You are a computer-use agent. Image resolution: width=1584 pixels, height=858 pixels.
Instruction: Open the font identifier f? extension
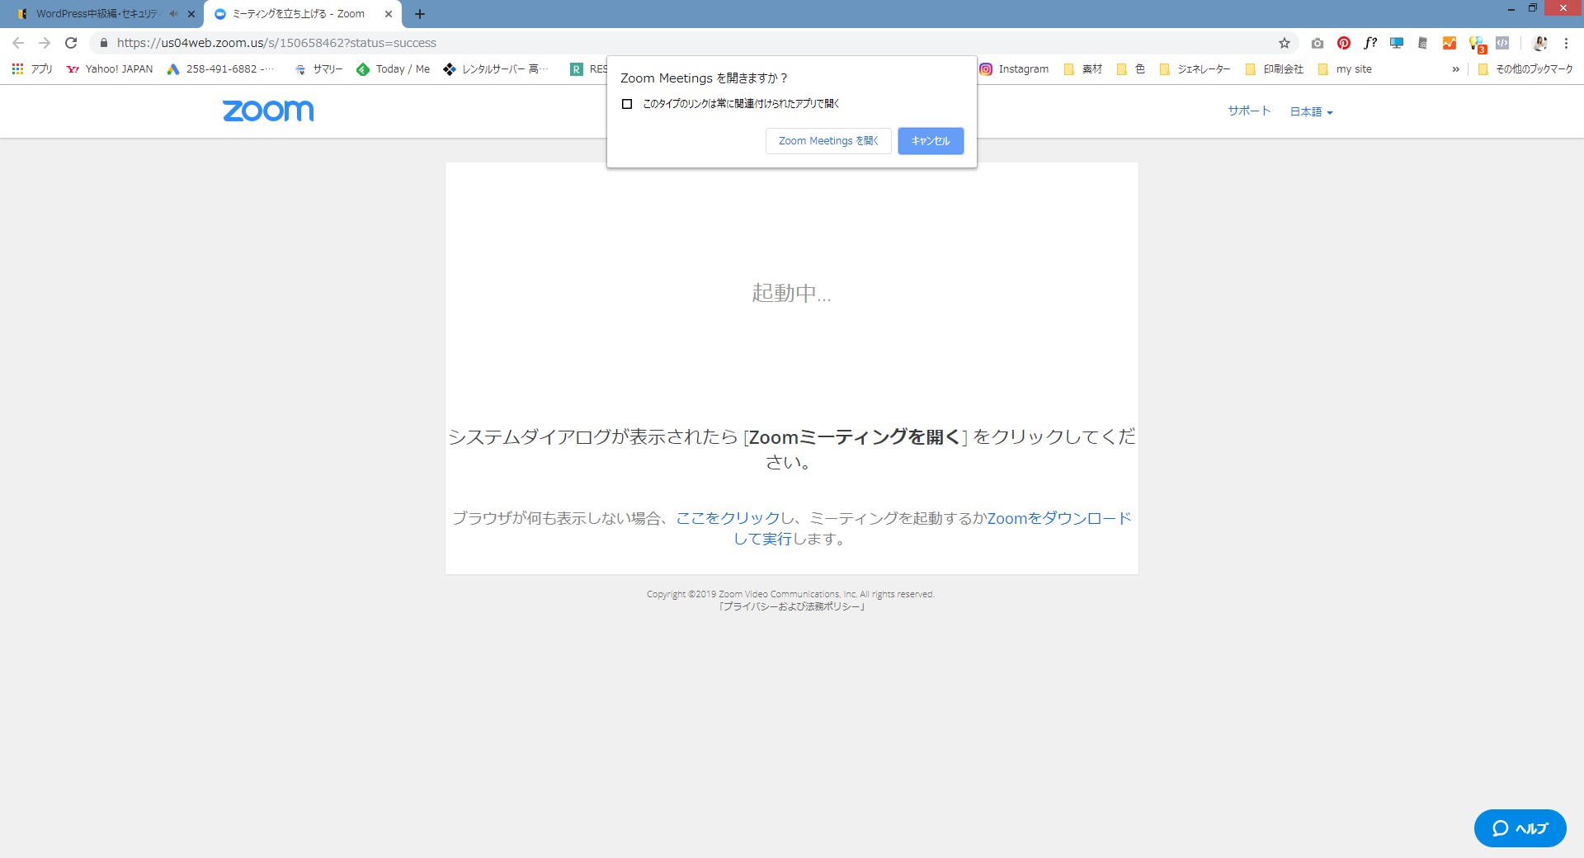coord(1370,43)
